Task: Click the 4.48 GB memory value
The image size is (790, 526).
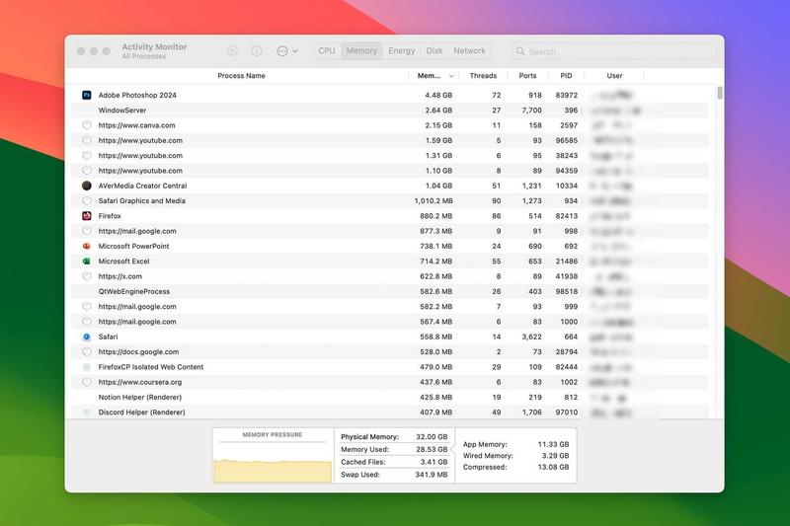Action: [438, 95]
